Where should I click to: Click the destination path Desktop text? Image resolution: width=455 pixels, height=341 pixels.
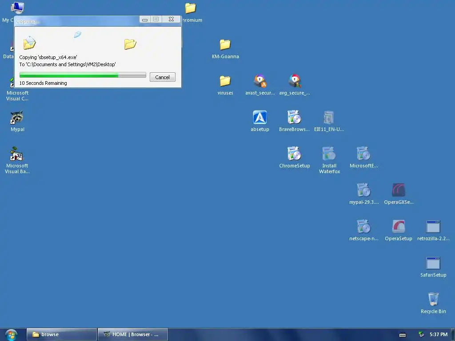tap(68, 64)
